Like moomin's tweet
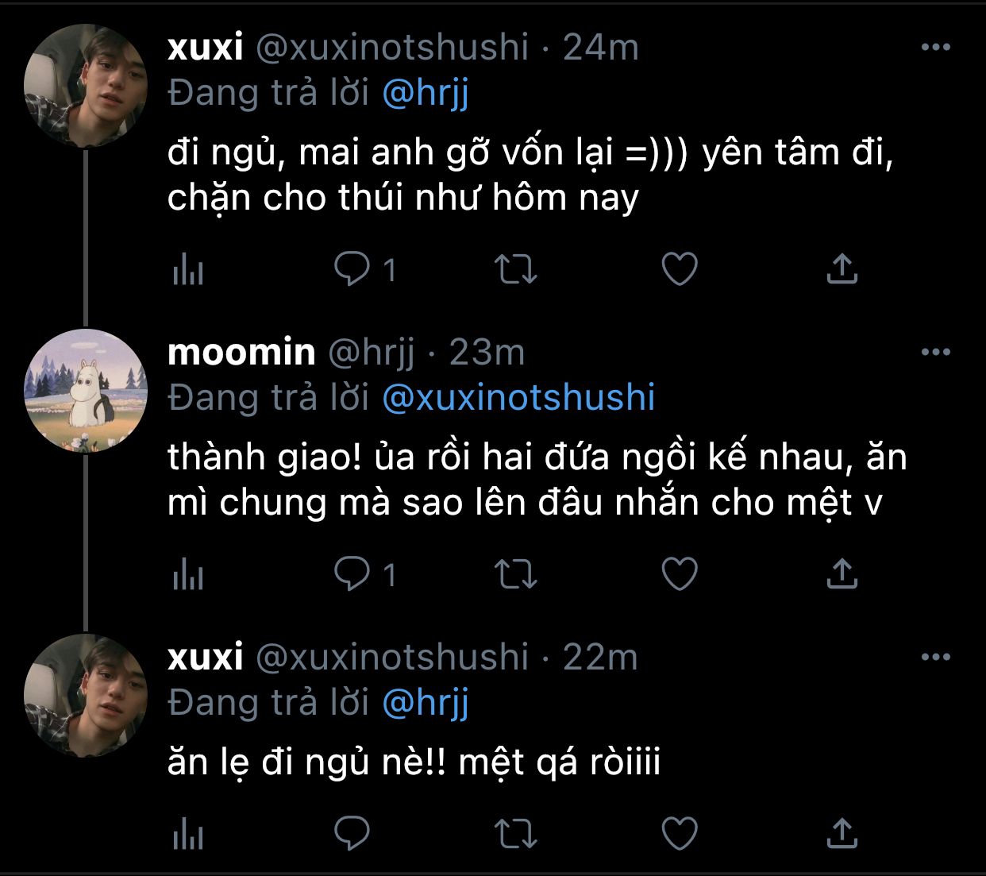 [680, 573]
